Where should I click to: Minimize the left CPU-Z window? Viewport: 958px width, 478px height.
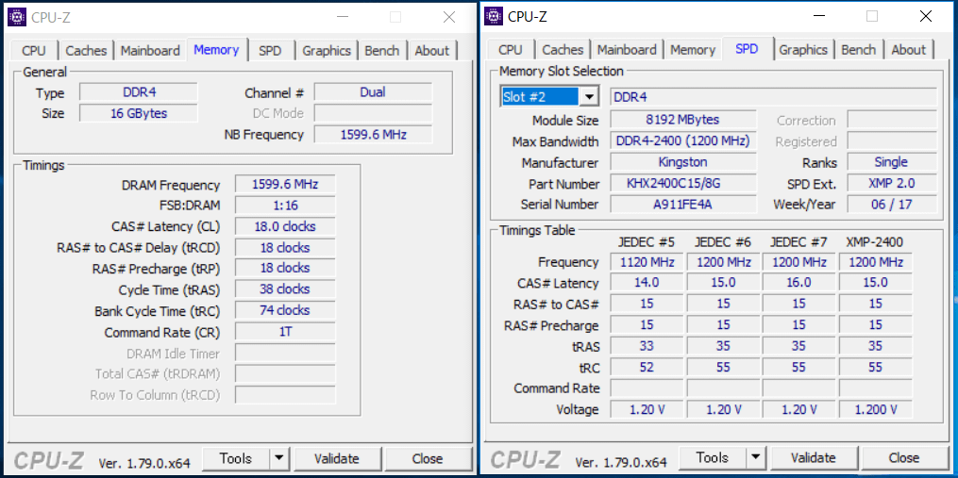(341, 17)
